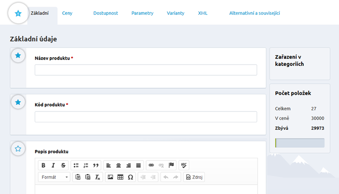Click the item count progress bar

point(300,143)
